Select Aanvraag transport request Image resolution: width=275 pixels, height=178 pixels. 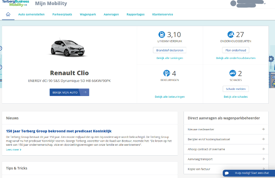(x=226, y=159)
